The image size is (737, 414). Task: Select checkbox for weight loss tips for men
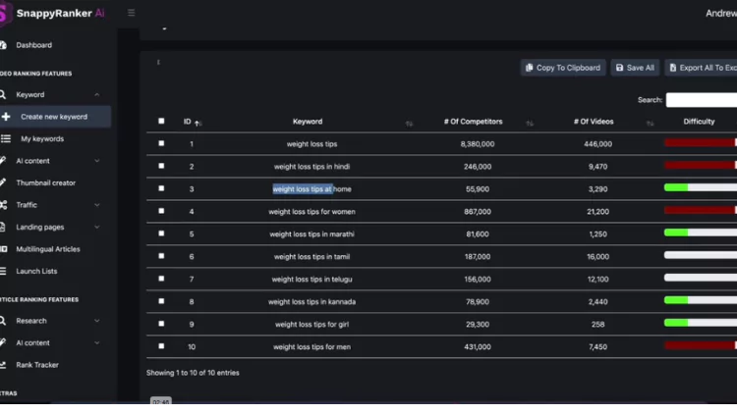[x=161, y=347]
